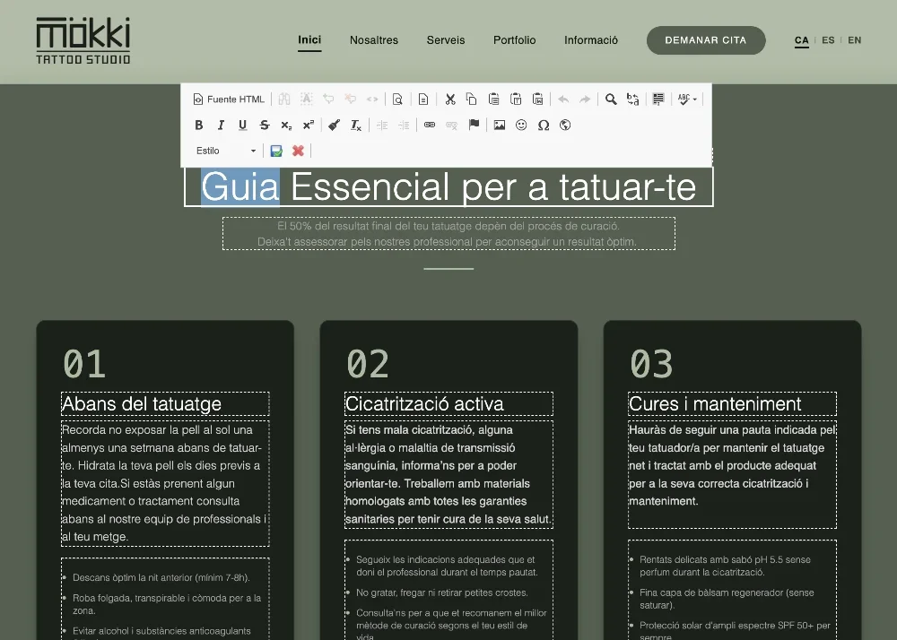Click paragraph starting 'Si tens mala cicatrització'
The width and height of the screenshot is (897, 640).
pos(448,474)
